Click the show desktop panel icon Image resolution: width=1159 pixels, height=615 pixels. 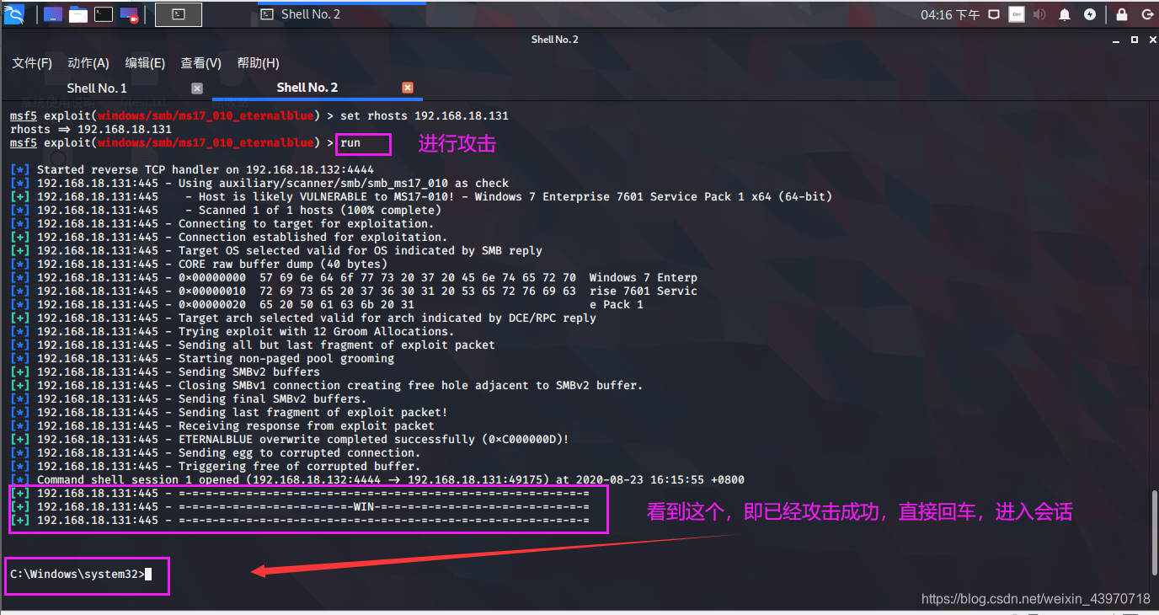point(53,14)
